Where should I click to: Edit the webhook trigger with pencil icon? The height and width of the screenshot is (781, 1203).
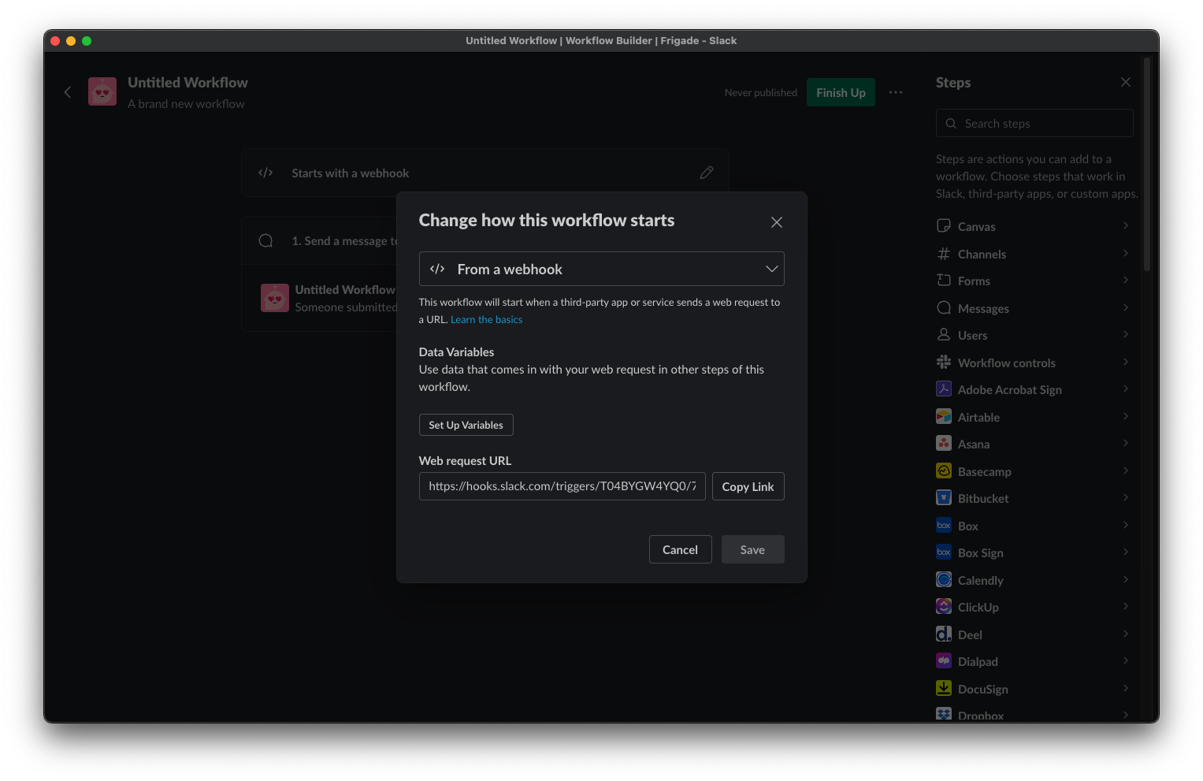click(x=707, y=173)
